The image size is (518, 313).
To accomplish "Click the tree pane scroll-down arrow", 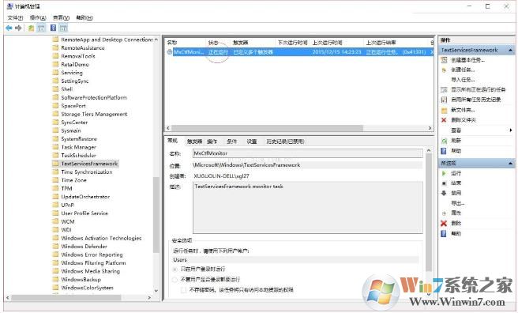I will point(156,291).
